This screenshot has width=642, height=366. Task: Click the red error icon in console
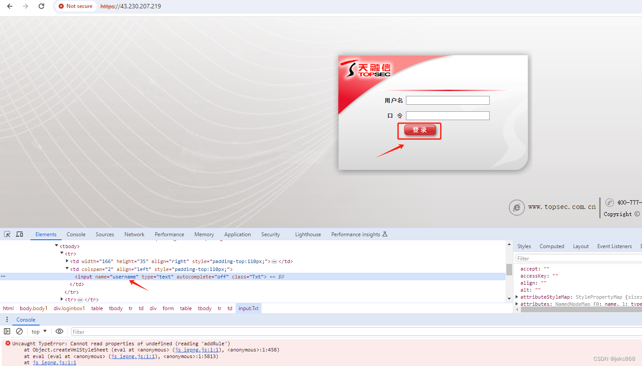click(x=7, y=343)
